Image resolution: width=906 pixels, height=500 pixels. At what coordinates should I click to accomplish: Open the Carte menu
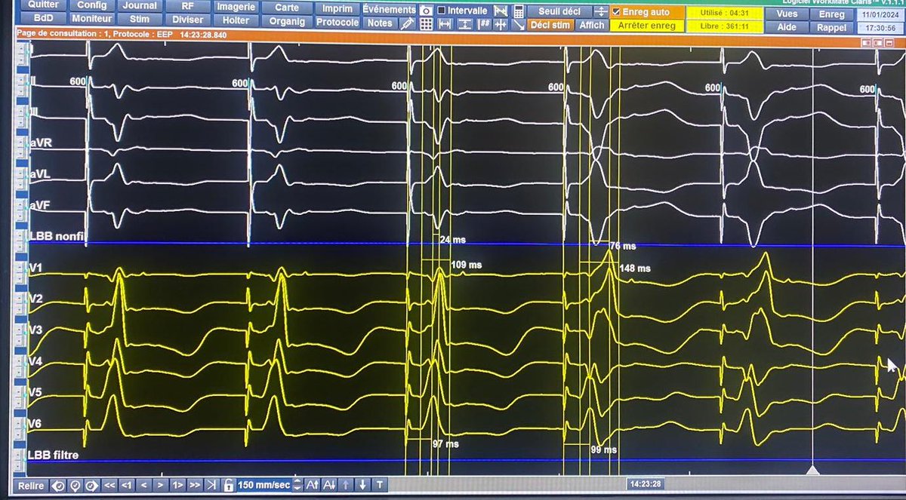click(x=287, y=8)
